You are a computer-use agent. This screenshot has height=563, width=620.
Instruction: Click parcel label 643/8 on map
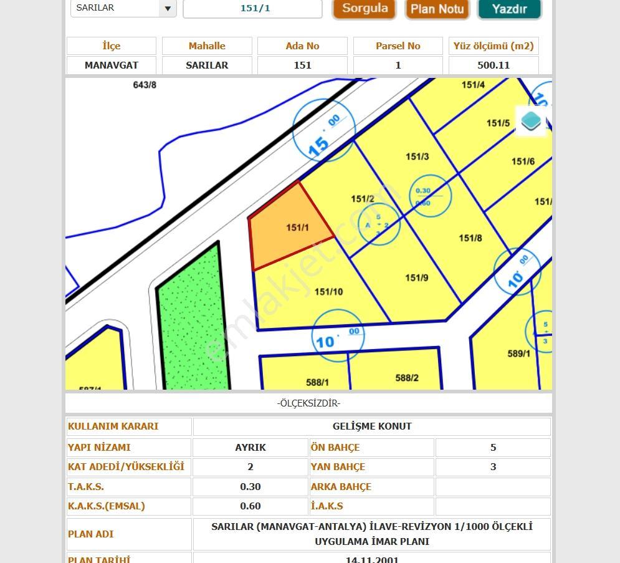tap(145, 85)
